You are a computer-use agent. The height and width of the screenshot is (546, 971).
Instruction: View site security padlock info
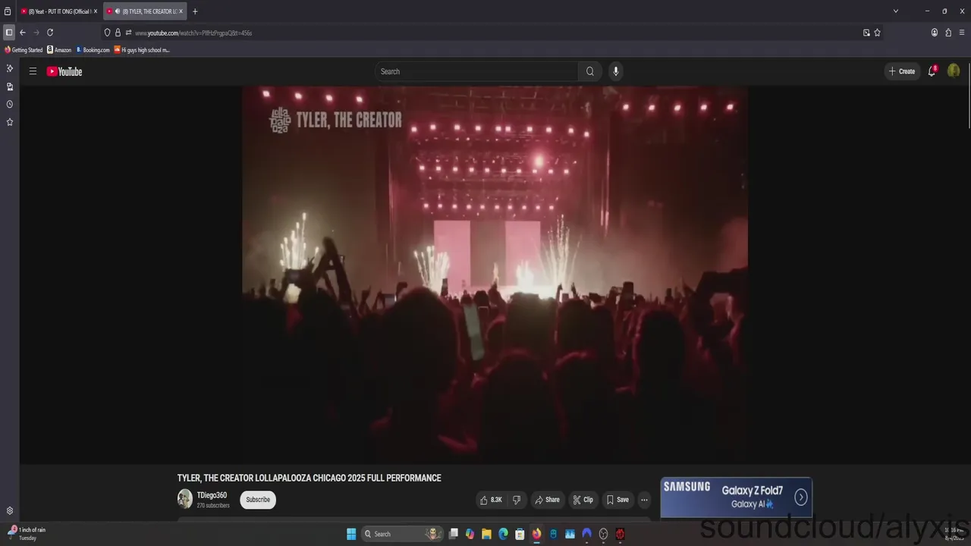click(118, 33)
